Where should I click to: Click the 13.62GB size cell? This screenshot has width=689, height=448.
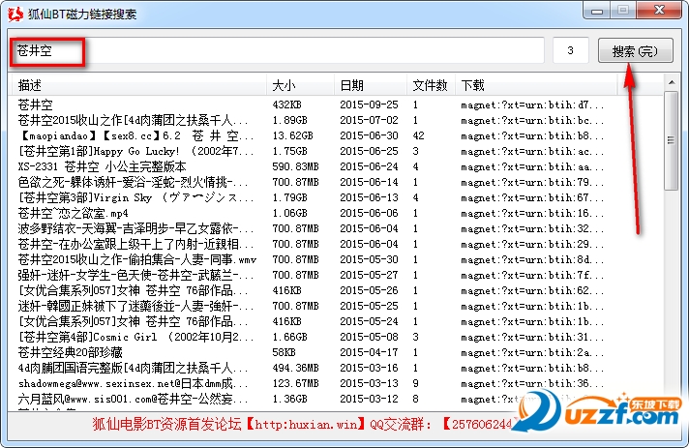pos(292,135)
